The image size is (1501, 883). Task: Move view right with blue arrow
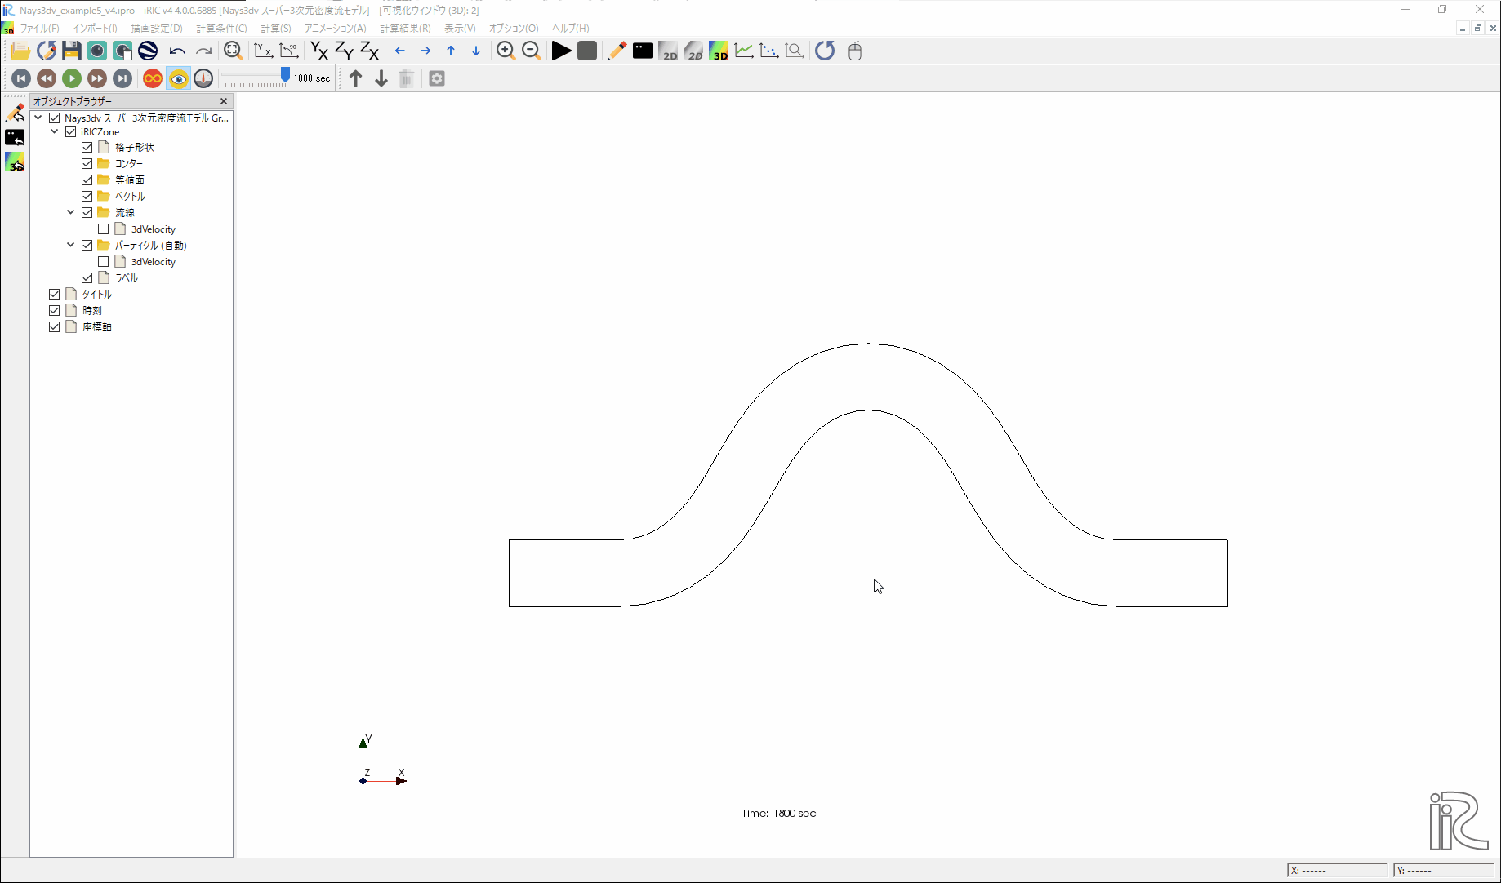coord(425,51)
